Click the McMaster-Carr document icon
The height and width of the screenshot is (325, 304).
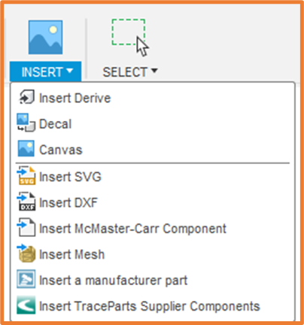[26, 227]
